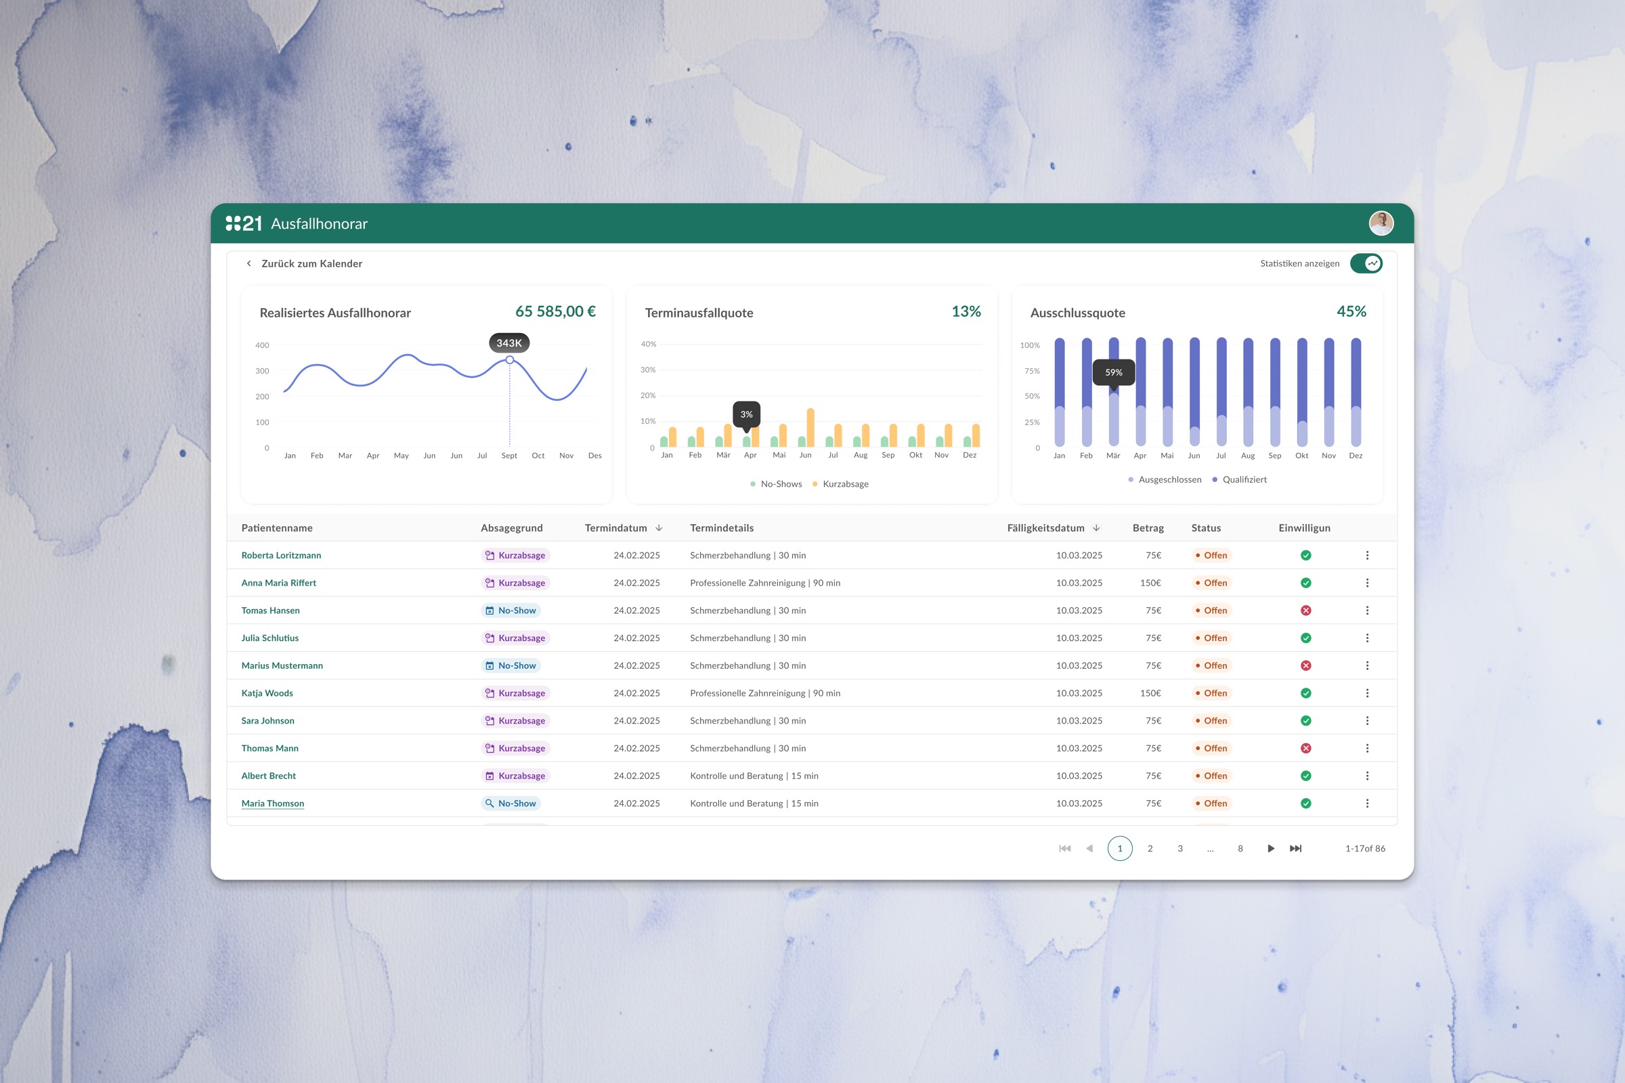Image resolution: width=1625 pixels, height=1083 pixels.
Task: Open patient Roberta Loritzmann
Action: click(281, 555)
